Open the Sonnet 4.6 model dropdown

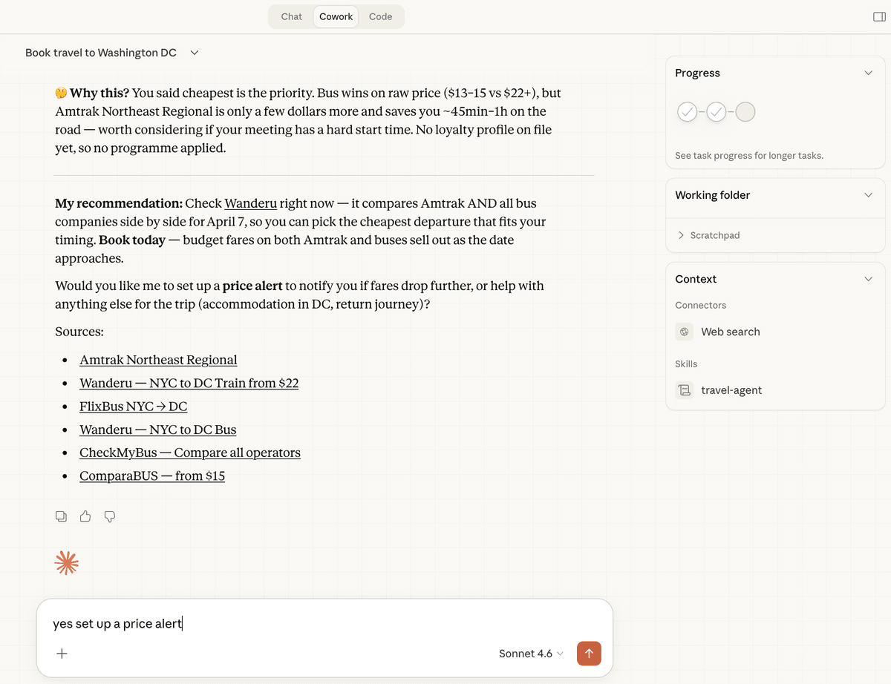531,654
